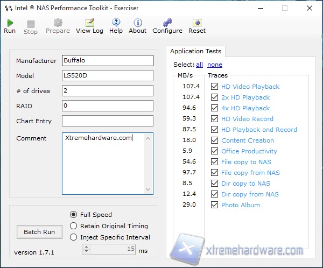Open Help from the toolbar

116,23
